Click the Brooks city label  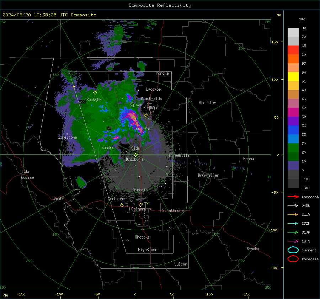coord(253,249)
